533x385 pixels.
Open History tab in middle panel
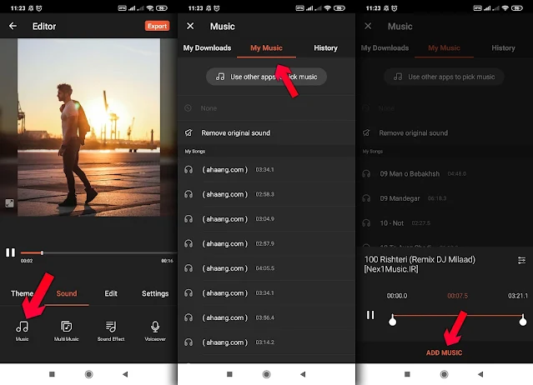click(x=325, y=47)
